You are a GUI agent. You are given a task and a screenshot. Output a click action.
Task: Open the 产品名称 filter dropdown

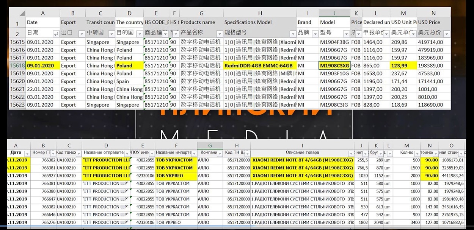[220, 34]
